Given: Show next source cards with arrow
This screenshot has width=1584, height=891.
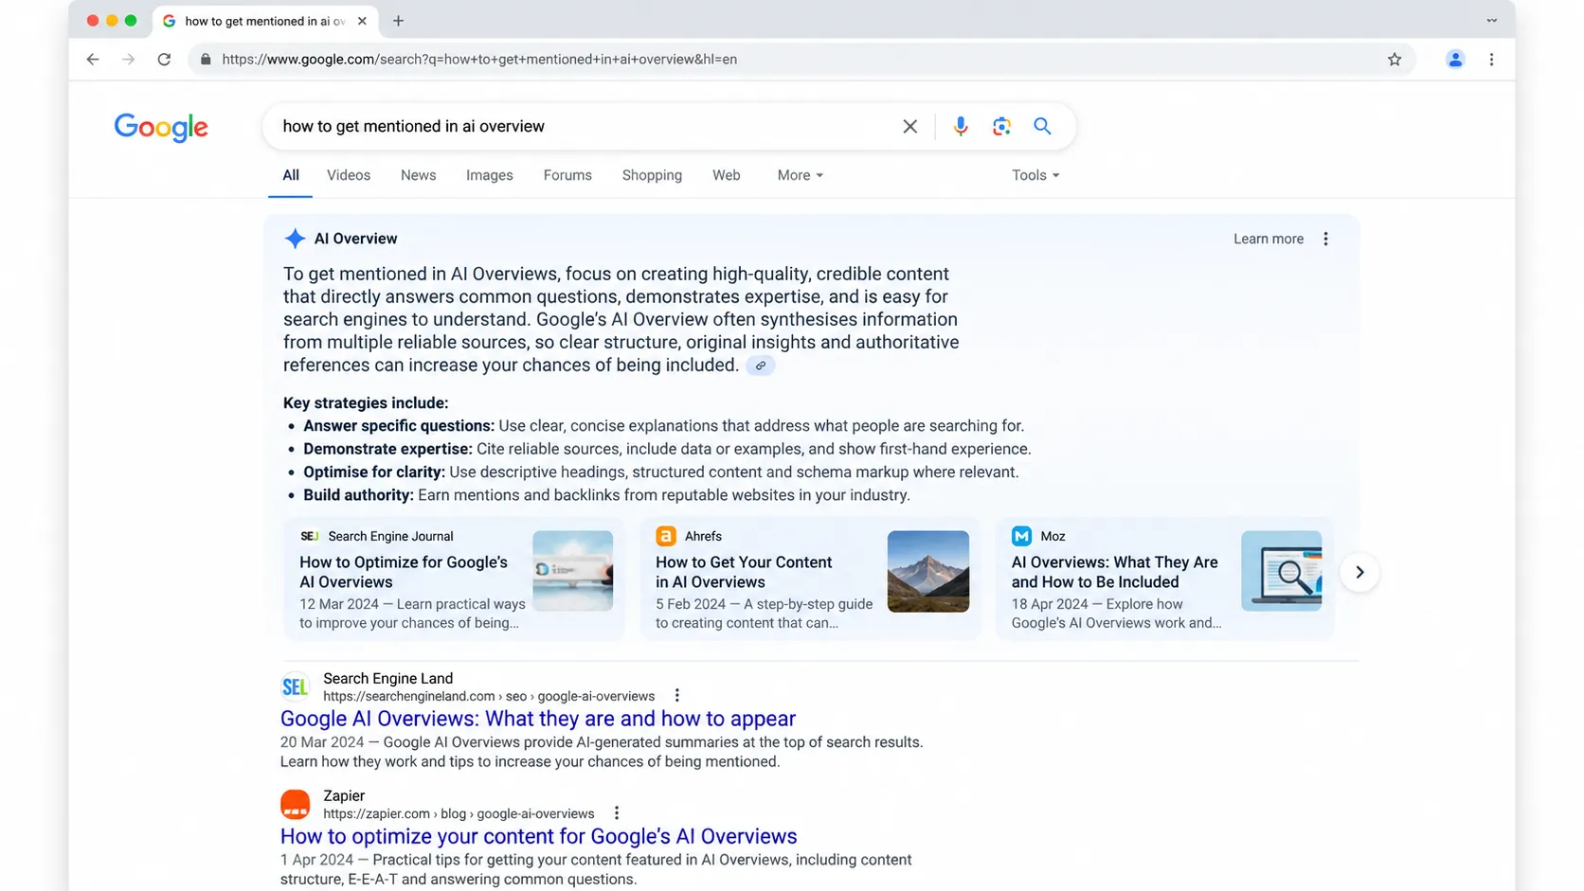Looking at the screenshot, I should (1359, 572).
